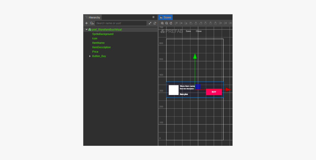
Task: Zoom out of the scene view
Action: point(166,23)
